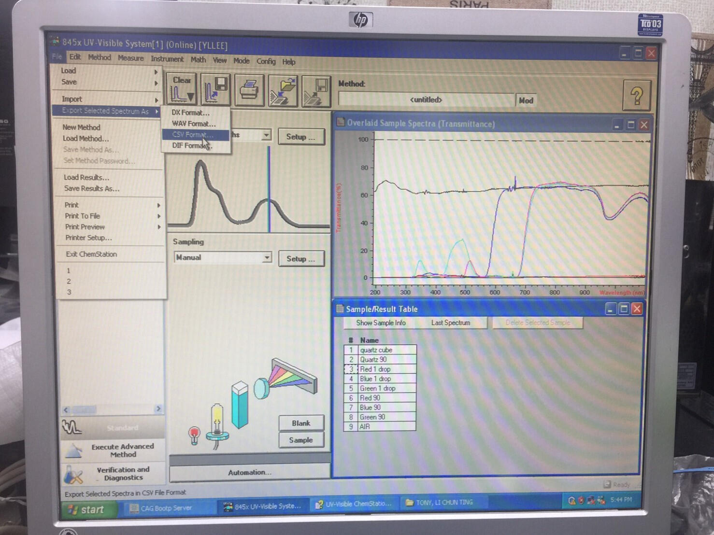Open help with the question mark icon
The height and width of the screenshot is (535, 714).
(636, 96)
